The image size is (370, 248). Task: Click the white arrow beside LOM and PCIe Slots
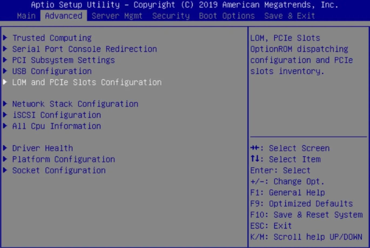(x=5, y=82)
